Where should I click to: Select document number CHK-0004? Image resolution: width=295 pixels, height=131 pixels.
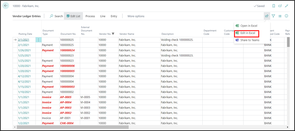[67, 123]
